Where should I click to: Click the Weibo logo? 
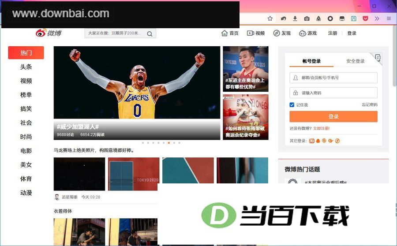click(49, 33)
